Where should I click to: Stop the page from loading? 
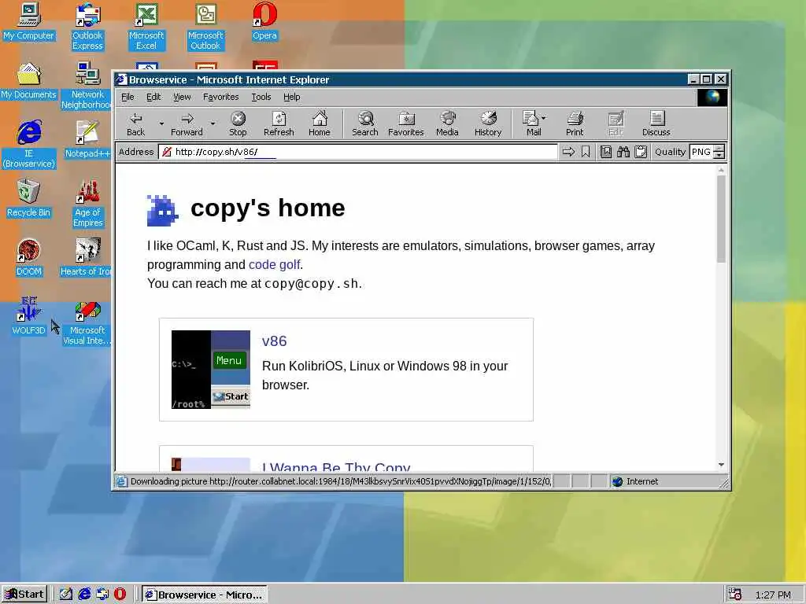pyautogui.click(x=238, y=123)
